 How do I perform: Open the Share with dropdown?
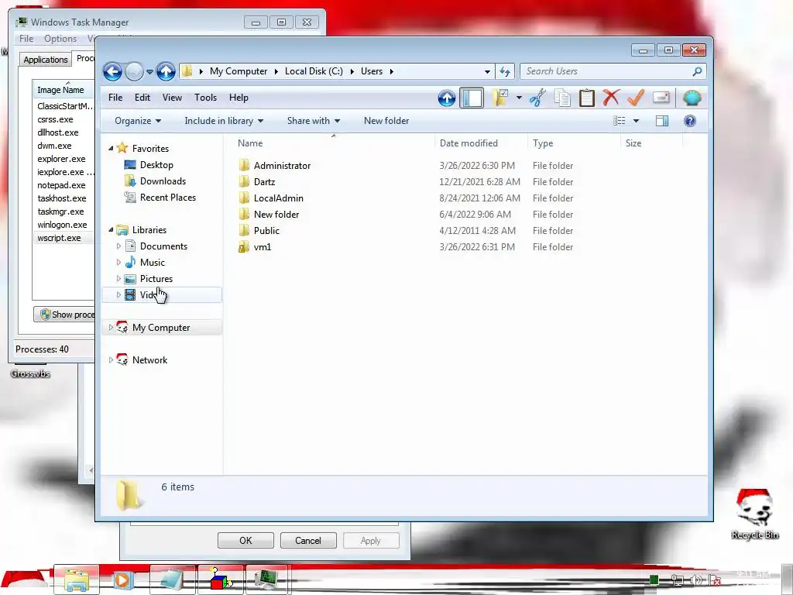314,121
